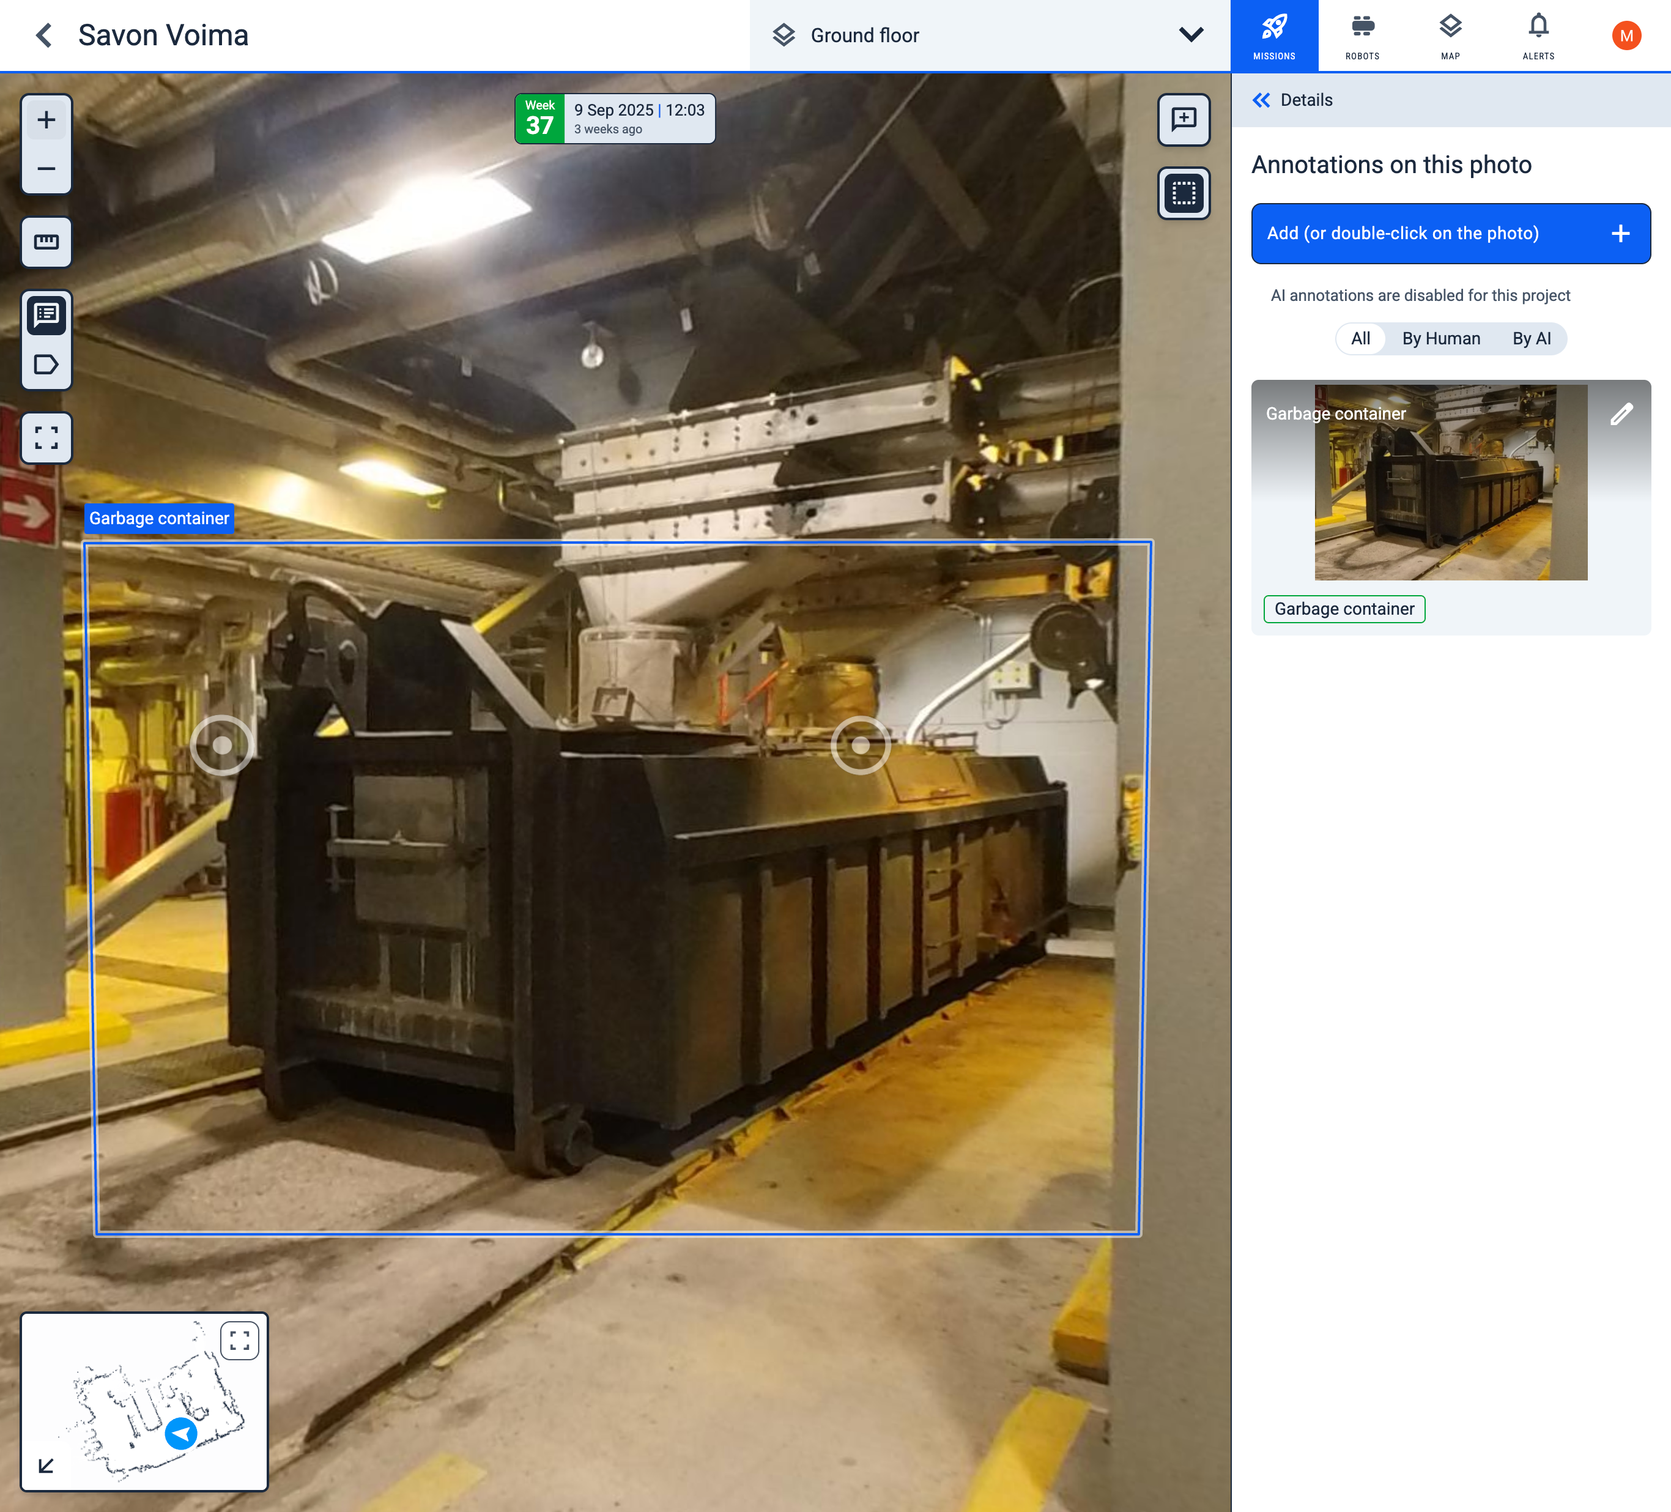
Task: Go back from Savon Voima
Action: [44, 35]
